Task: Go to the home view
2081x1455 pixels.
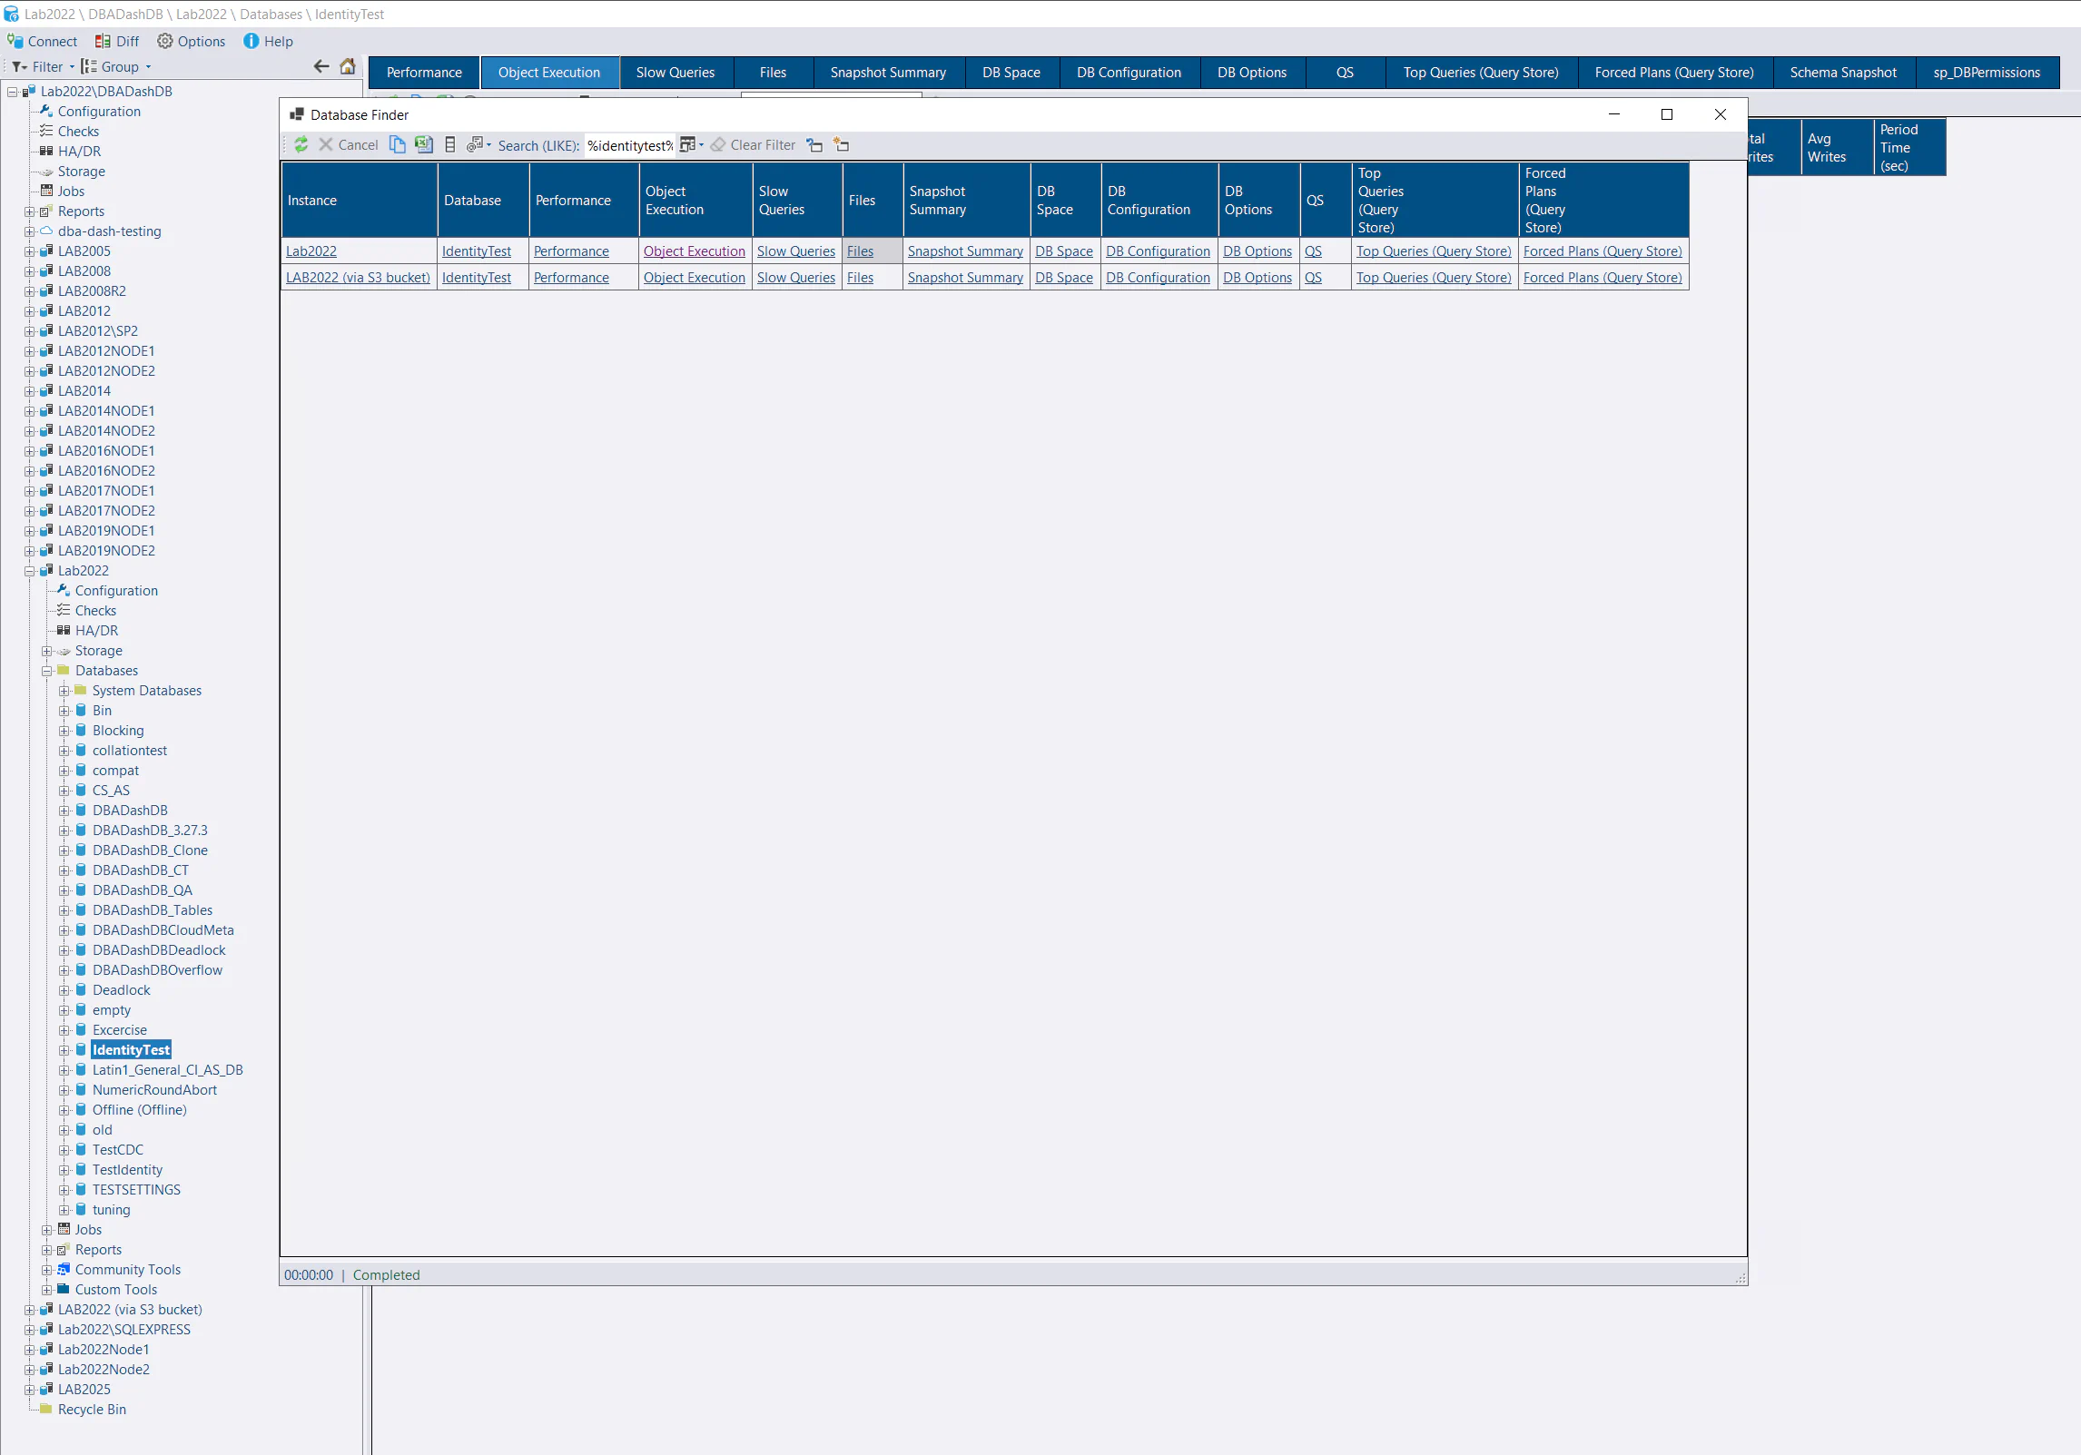Action: 348,66
